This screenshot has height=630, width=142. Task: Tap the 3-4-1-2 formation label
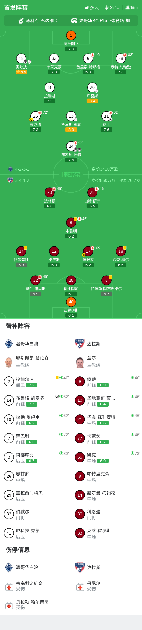(x=22, y=180)
